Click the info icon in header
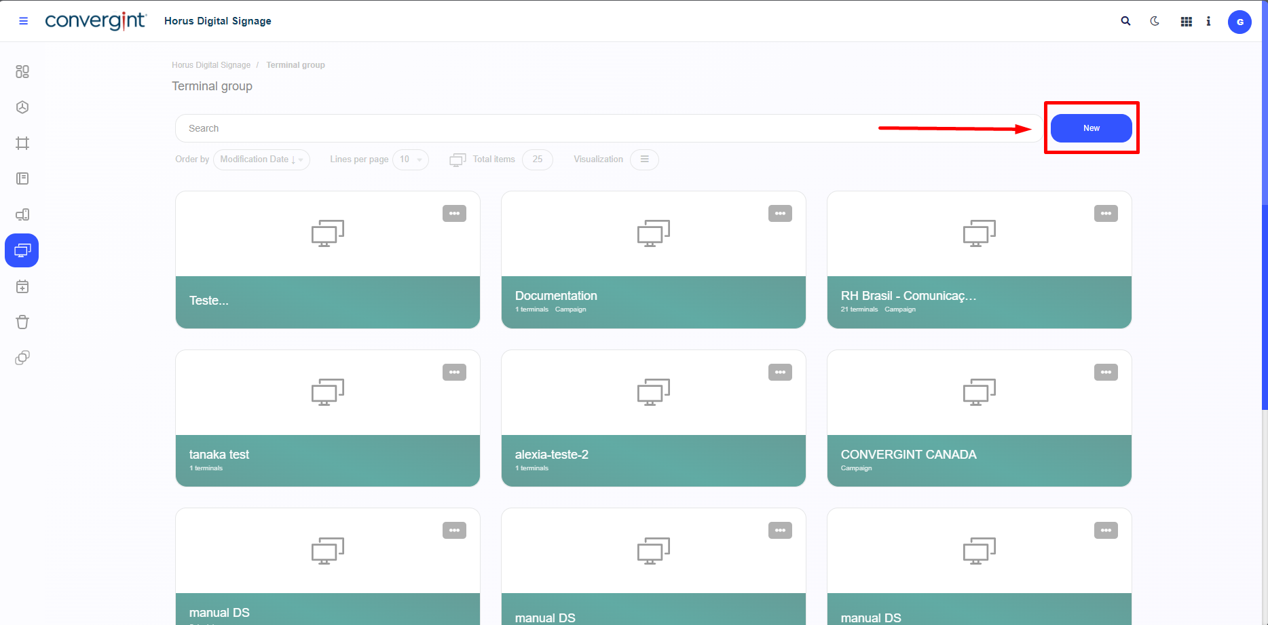The height and width of the screenshot is (625, 1268). coord(1208,22)
